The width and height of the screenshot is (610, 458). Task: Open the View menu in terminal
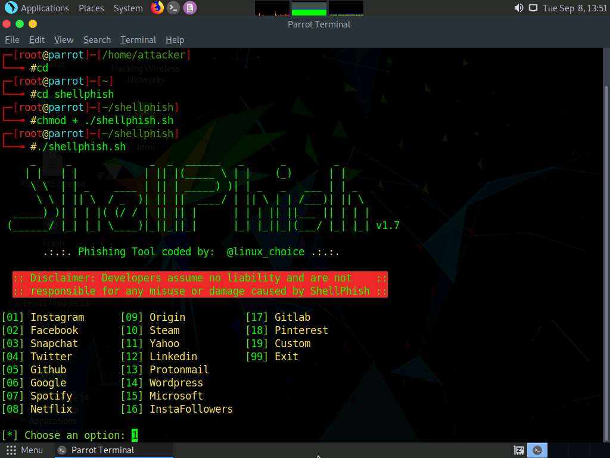coord(64,40)
